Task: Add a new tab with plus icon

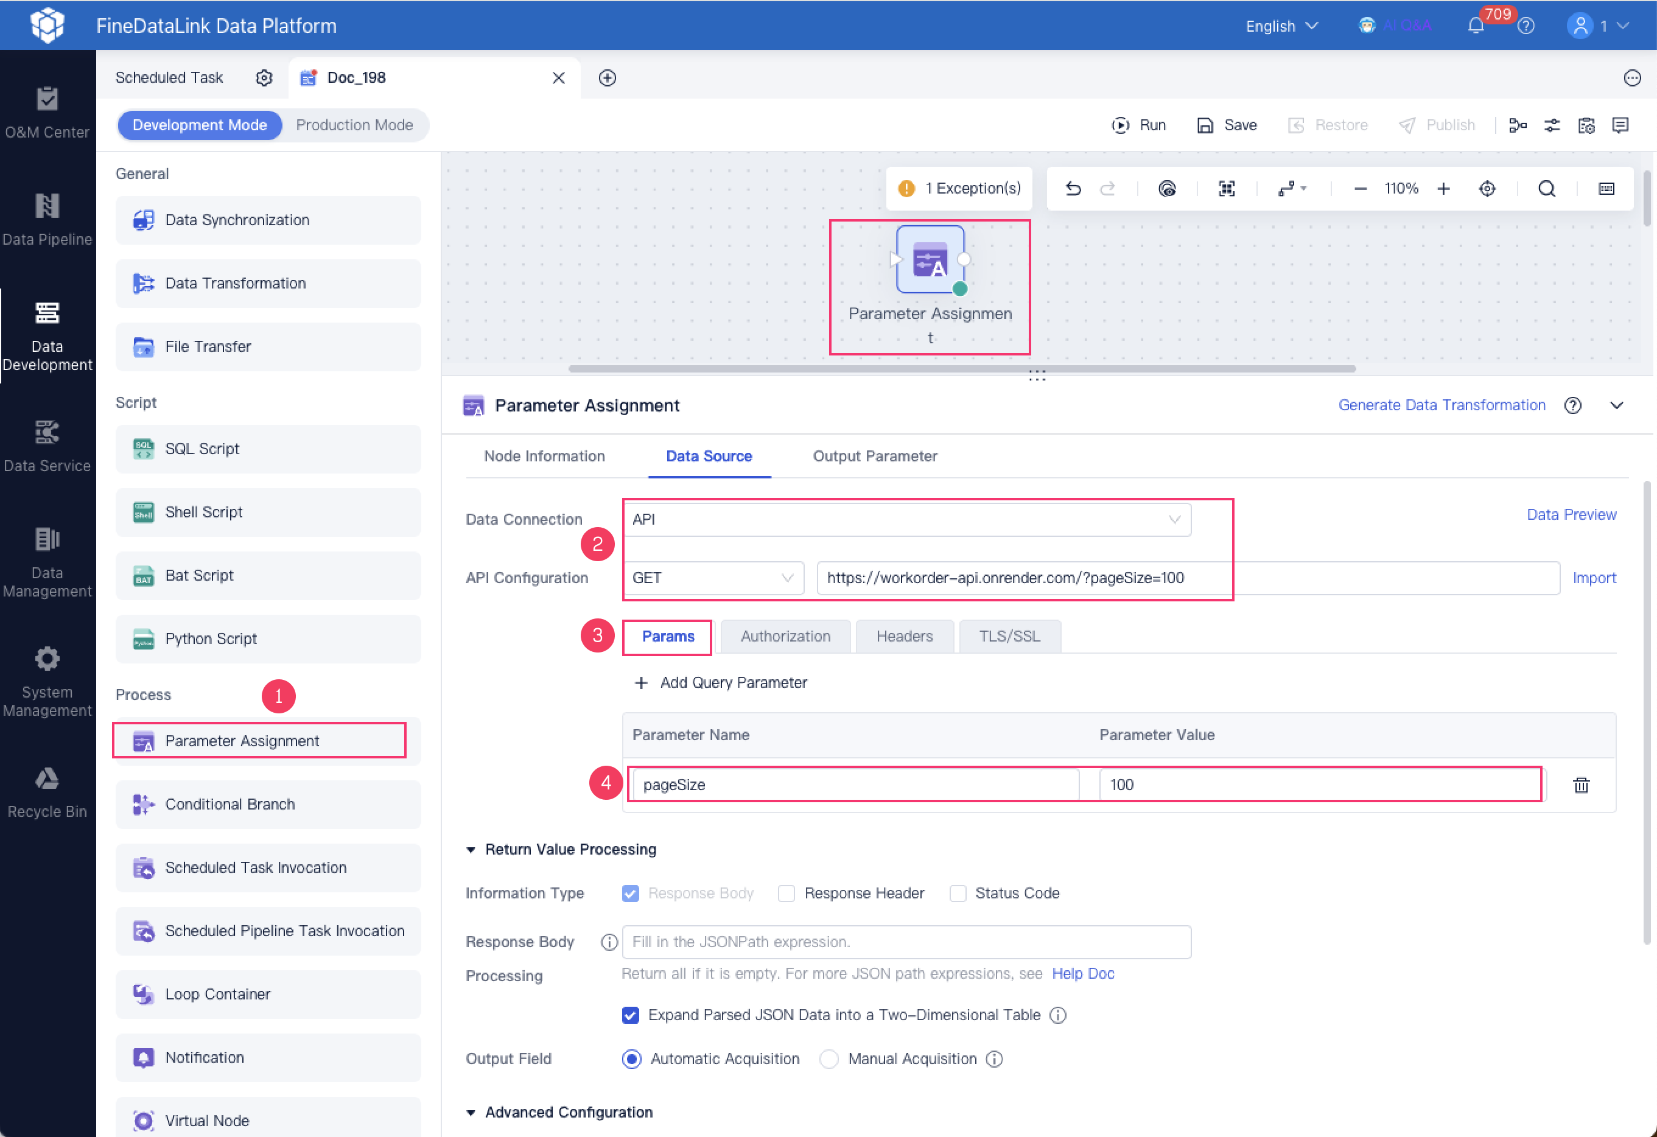Action: click(x=608, y=78)
